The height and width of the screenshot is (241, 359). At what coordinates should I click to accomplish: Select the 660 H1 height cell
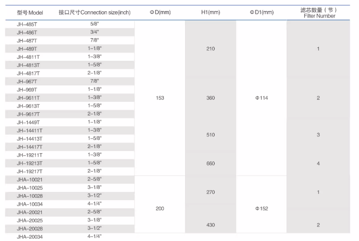click(210, 163)
